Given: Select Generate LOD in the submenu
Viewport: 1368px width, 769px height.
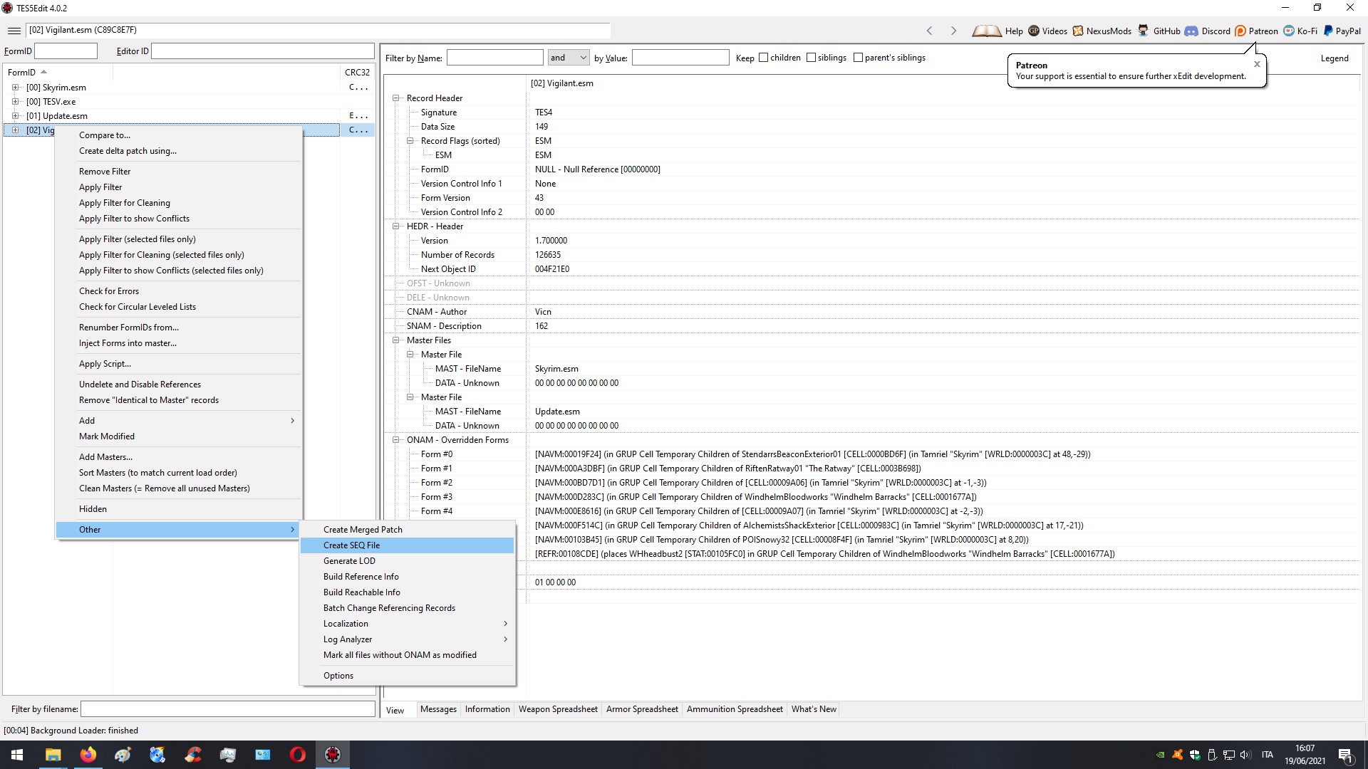Looking at the screenshot, I should [x=407, y=561].
